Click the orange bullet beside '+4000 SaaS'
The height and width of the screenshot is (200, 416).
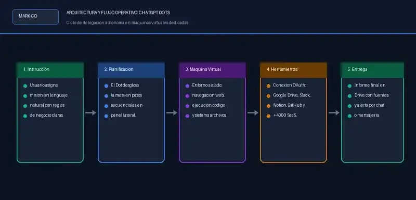tap(268, 116)
